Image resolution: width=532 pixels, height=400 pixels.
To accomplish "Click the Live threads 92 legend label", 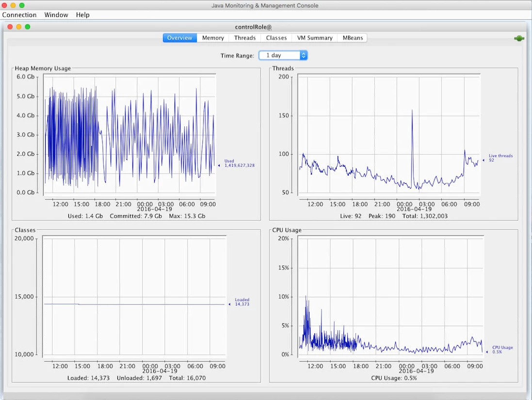I will point(500,158).
